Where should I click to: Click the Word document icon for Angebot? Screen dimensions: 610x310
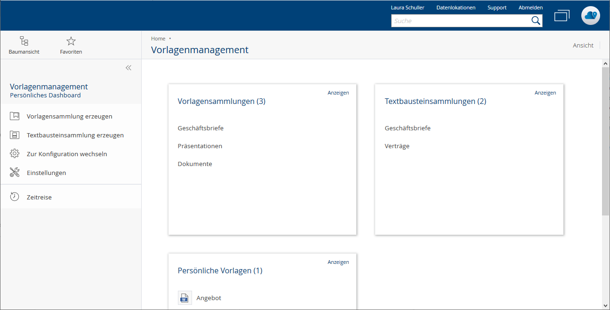point(185,298)
